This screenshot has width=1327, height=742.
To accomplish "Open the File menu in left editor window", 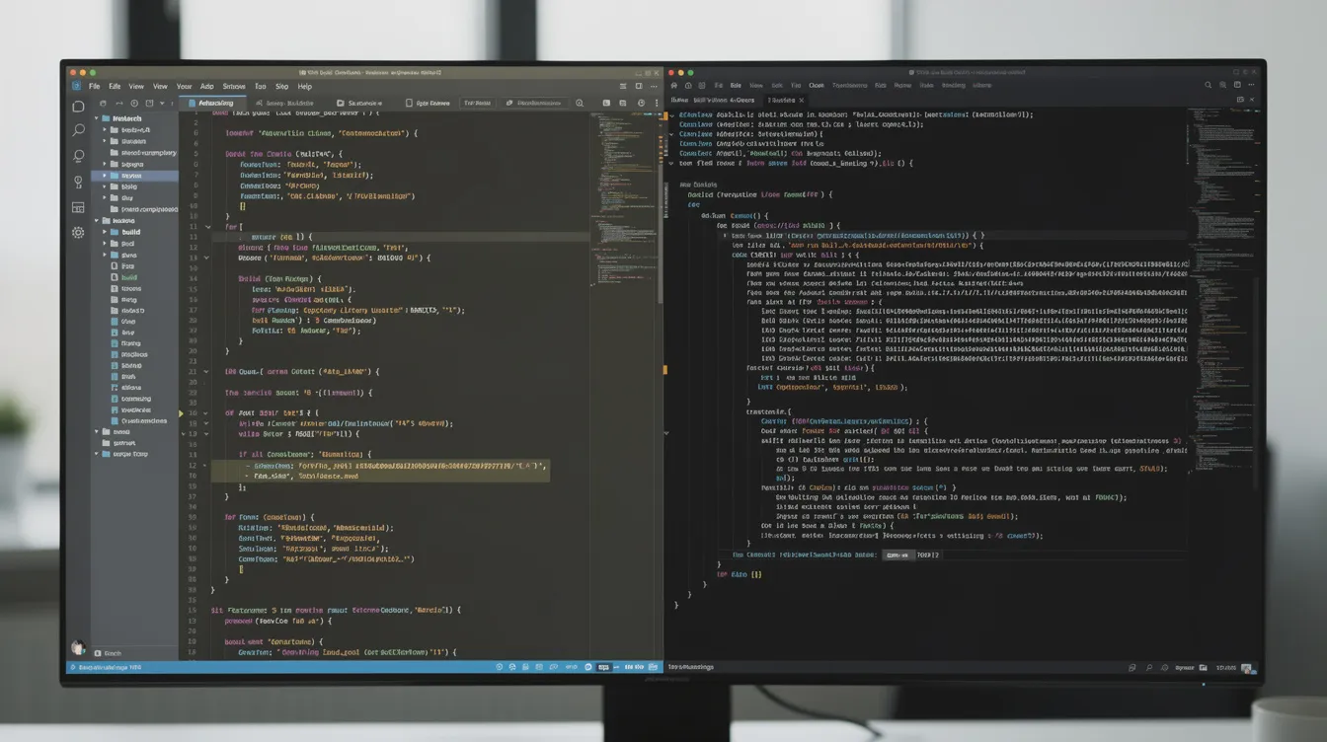I will tap(94, 87).
